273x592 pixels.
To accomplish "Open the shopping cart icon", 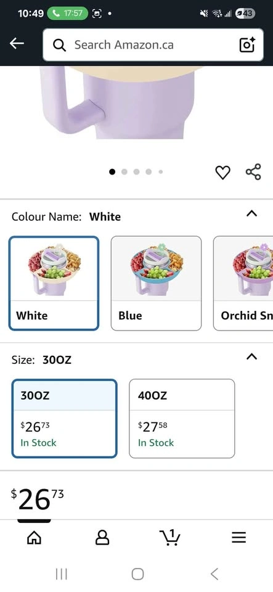I will 170,537.
